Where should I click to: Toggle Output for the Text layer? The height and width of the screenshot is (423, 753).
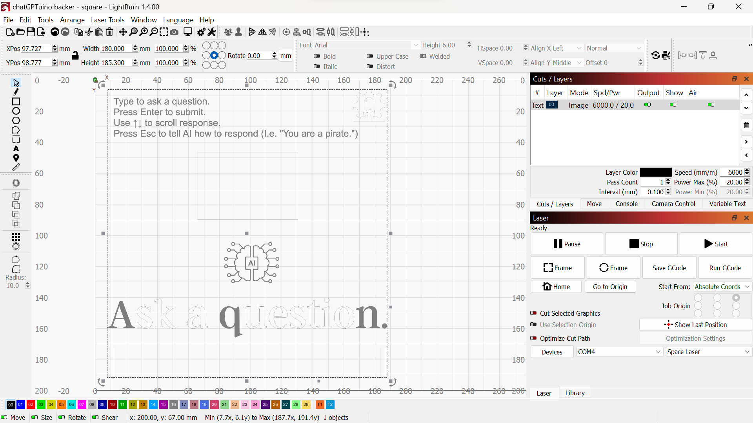click(648, 105)
